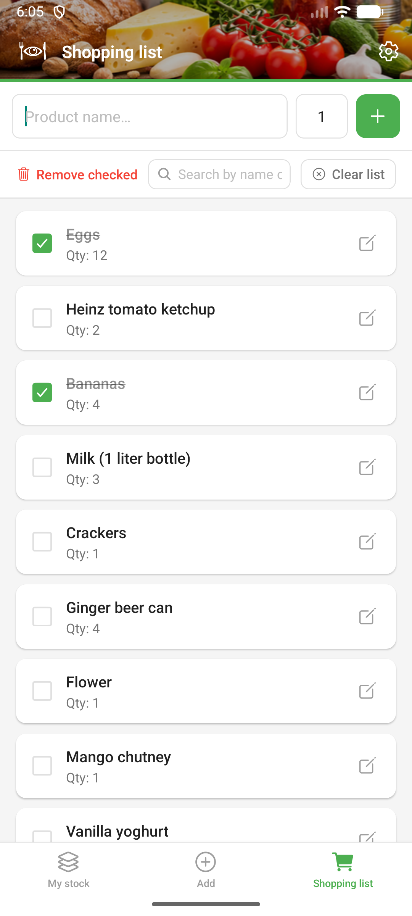Edit the Bananas item
The image size is (412, 916).
[x=367, y=392]
